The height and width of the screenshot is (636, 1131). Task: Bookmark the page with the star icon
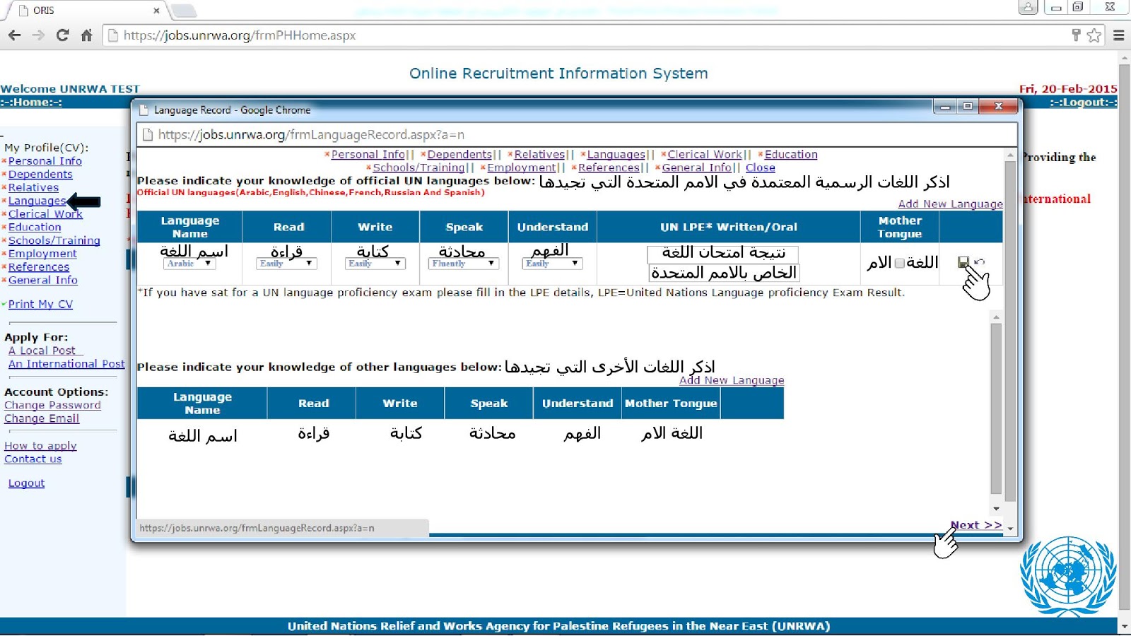pos(1094,35)
